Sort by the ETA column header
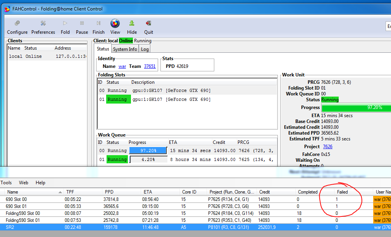Image resolution: width=391 pixels, height=237 pixels. click(160, 192)
